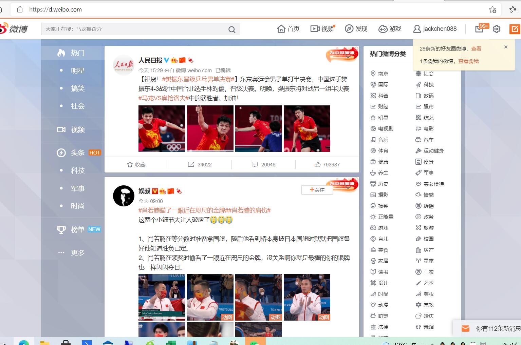Open the 电影 category
Screen dimensions: 521x345
coord(425,128)
